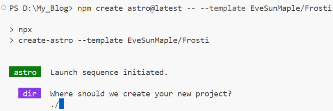Click the arrow before the npx line
The image size is (333, 111).
tap(12, 30)
